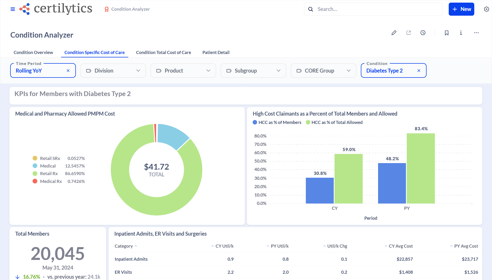Open the dashboard info icon
Viewport: 492px width, 280px height.
[x=461, y=33]
